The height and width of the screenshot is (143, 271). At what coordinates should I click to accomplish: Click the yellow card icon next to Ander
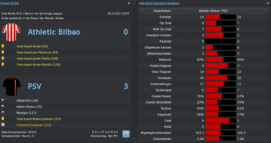tap(3, 46)
